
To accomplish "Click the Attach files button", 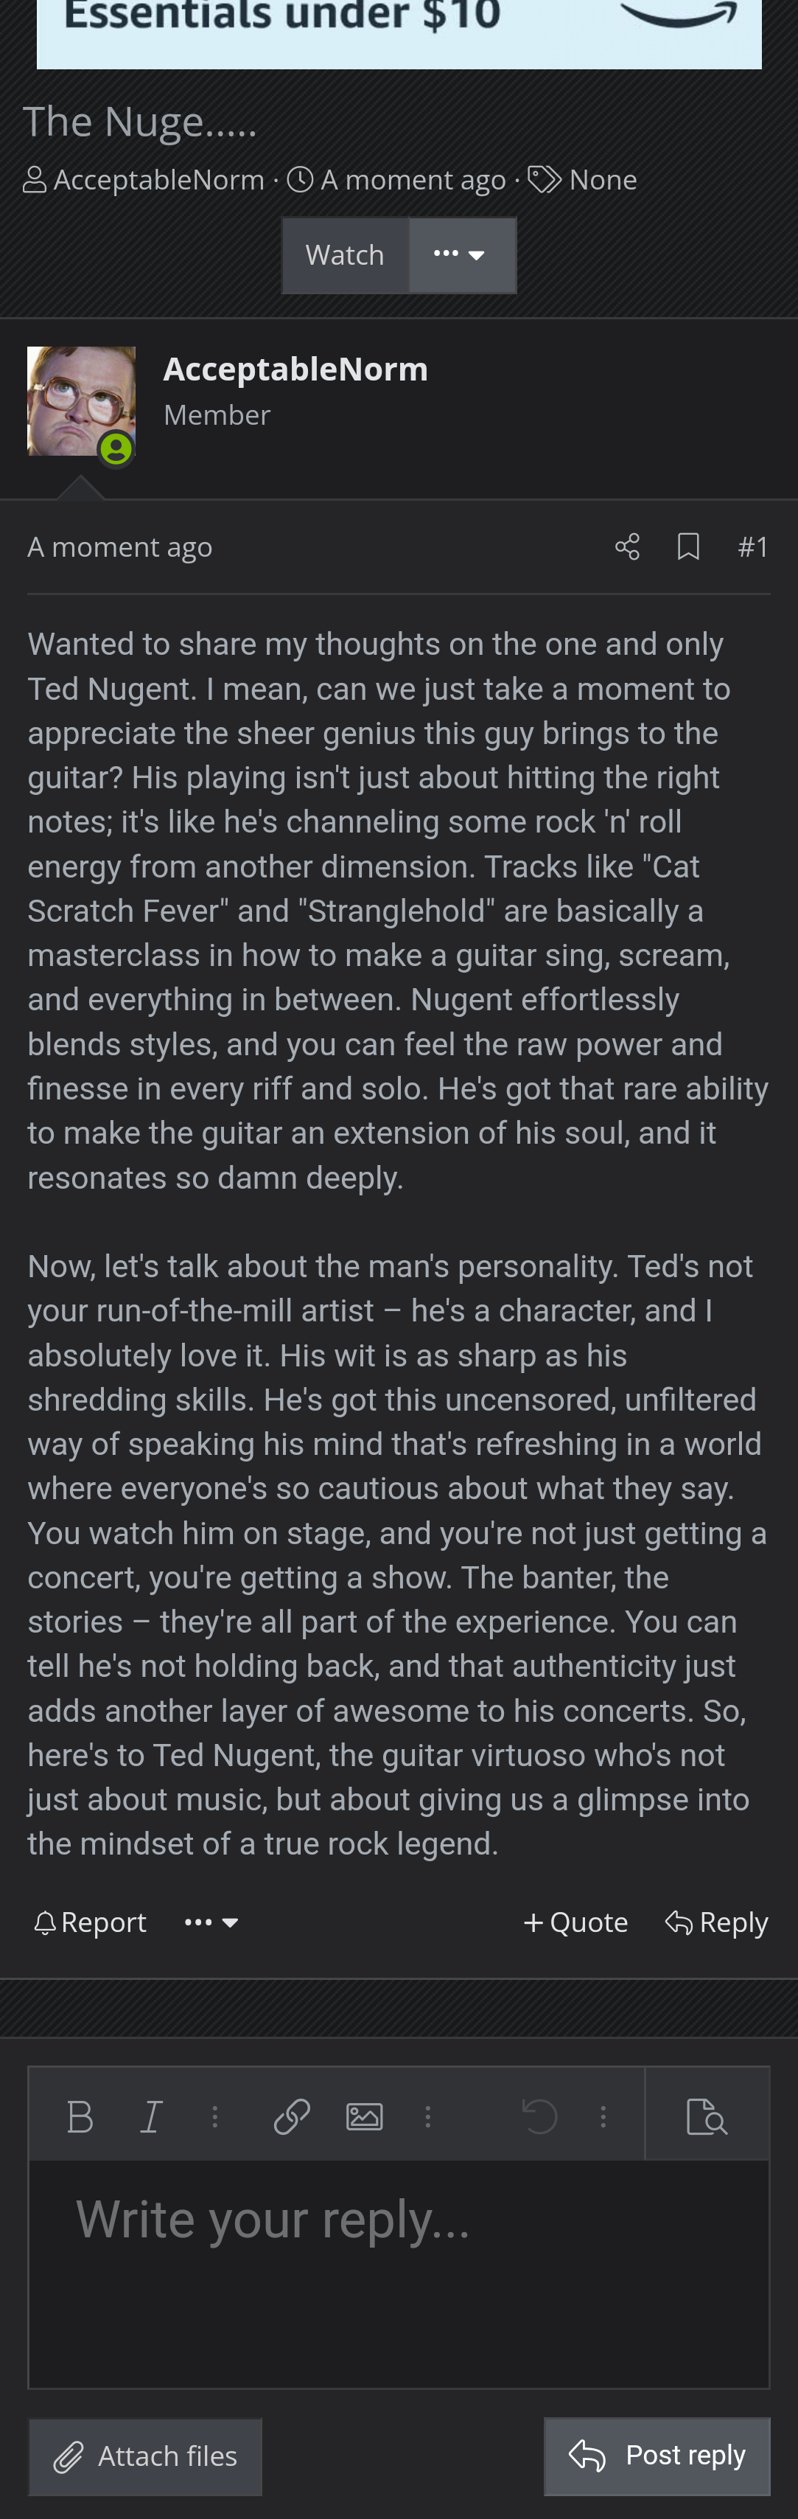I will coord(146,2456).
